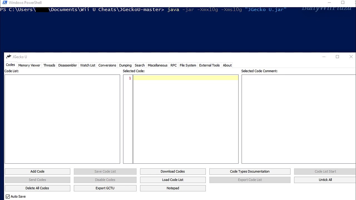The height and width of the screenshot is (200, 356).
Task: Open Notepad via the Notepad button
Action: [173, 188]
